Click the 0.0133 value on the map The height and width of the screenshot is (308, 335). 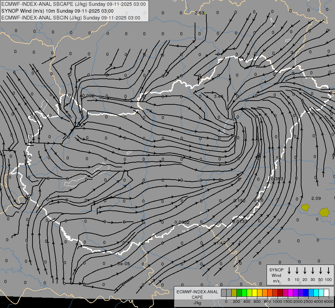(x=240, y=222)
